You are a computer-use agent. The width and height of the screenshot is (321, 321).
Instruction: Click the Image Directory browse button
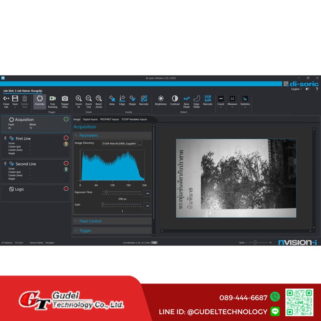pyautogui.click(x=140, y=144)
